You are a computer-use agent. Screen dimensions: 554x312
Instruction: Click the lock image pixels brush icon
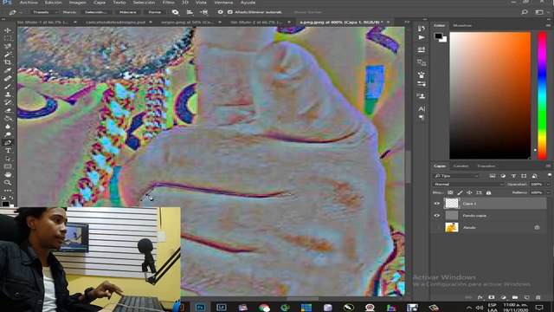(460, 192)
